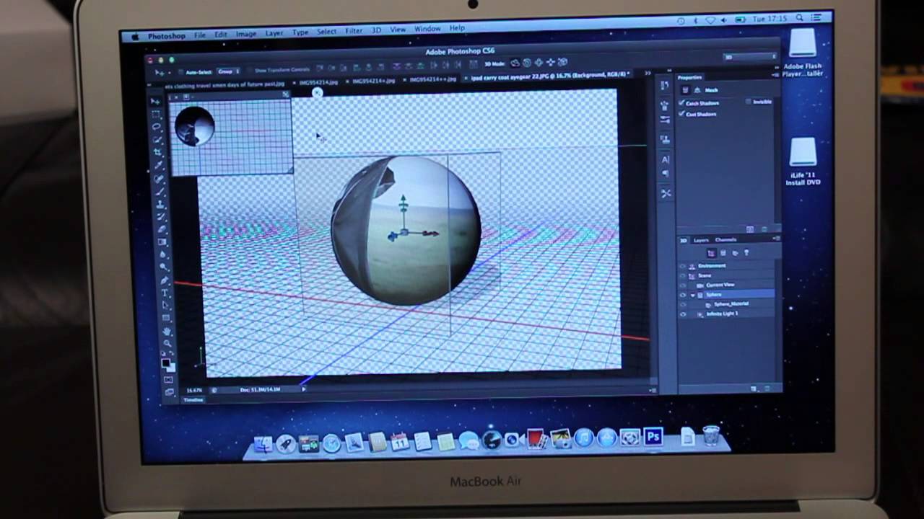Check the Invisible option for the mesh
The width and height of the screenshot is (924, 519).
[748, 102]
